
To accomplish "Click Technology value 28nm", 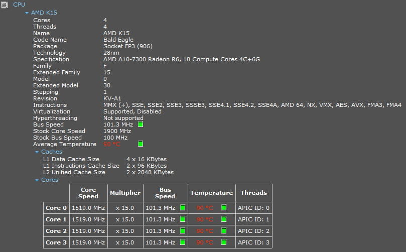I will coord(111,53).
